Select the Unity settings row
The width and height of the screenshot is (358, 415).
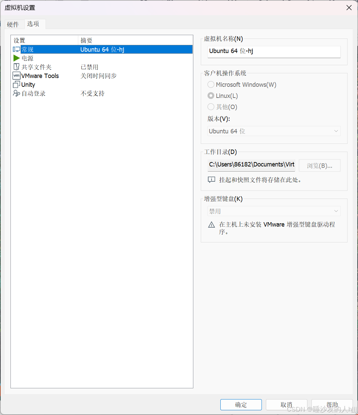point(102,85)
